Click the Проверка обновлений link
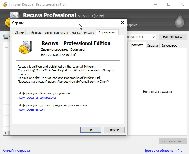This screenshot has width=189, height=154. coord(163,151)
